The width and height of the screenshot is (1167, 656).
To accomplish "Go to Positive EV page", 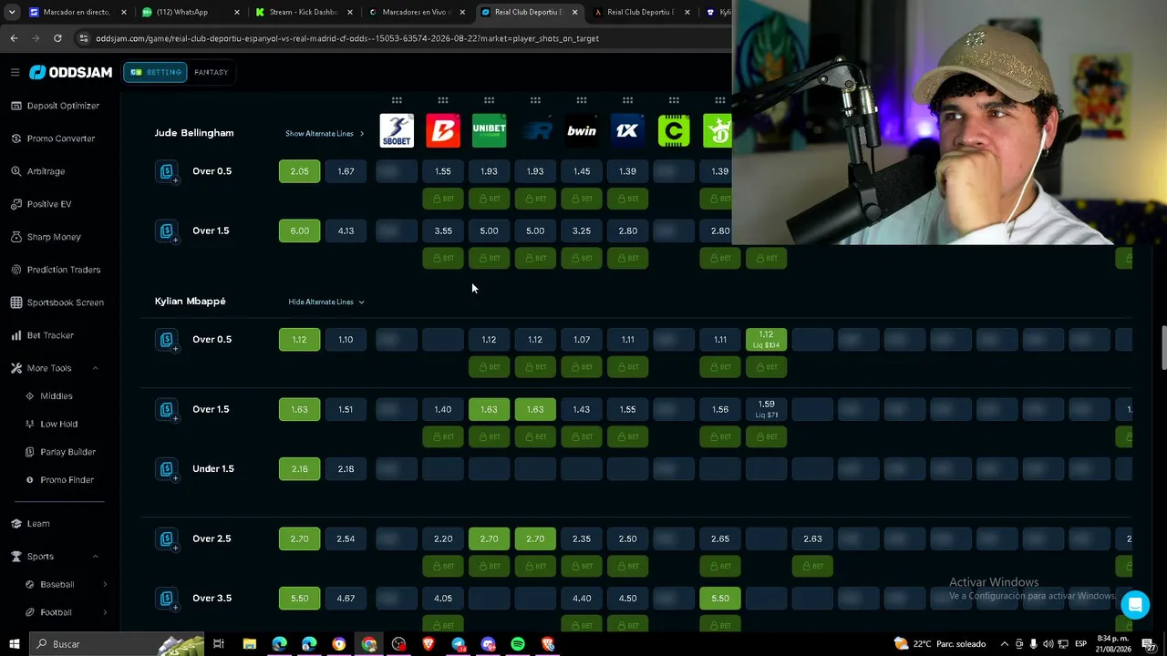I will point(41,204).
